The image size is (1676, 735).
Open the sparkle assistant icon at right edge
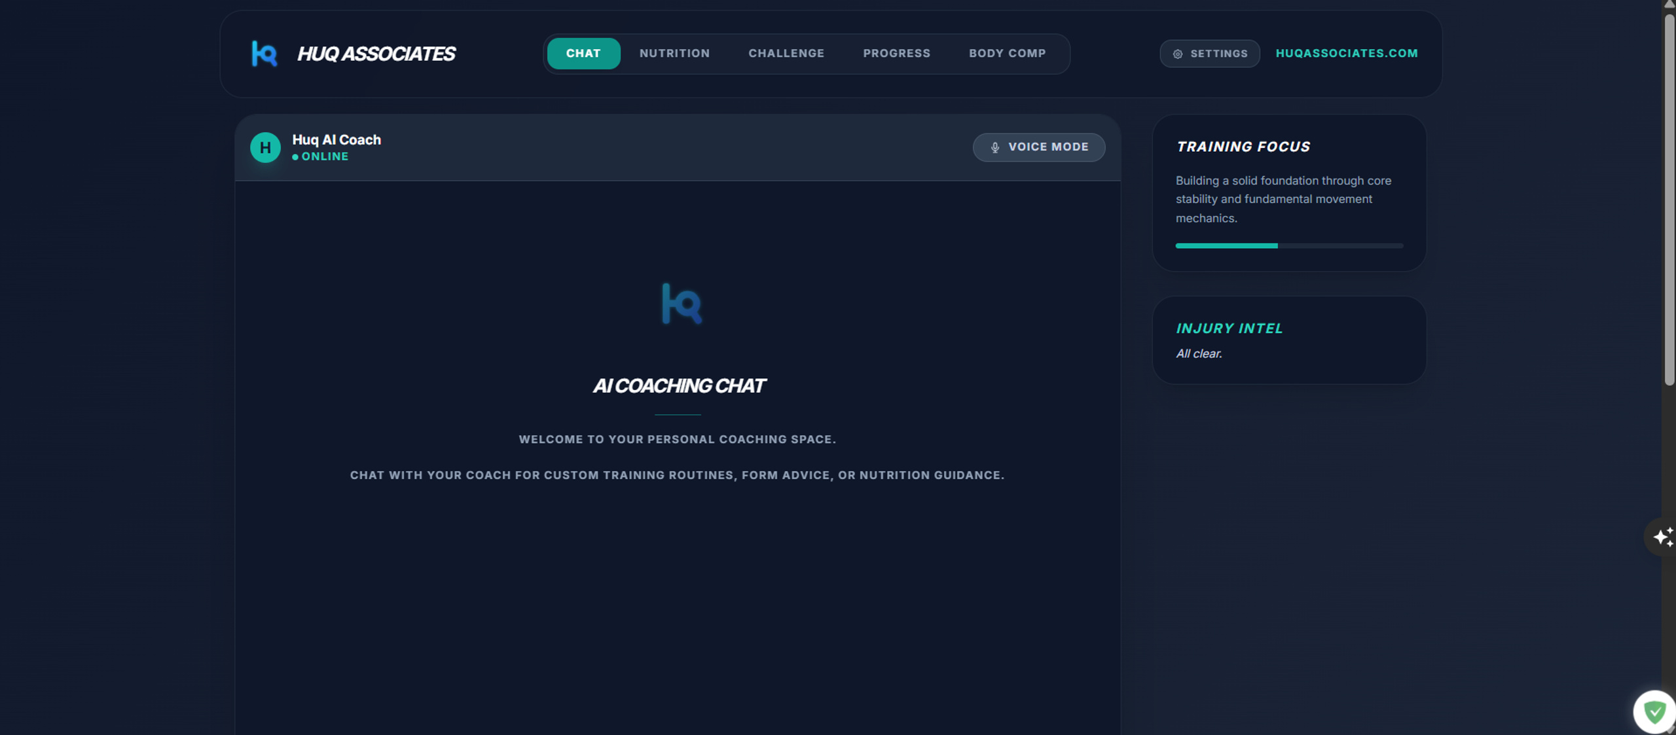[1662, 537]
